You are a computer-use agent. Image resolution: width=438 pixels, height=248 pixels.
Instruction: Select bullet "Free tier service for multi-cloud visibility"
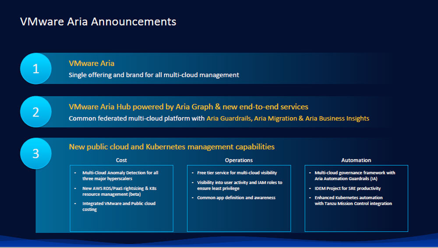click(237, 173)
